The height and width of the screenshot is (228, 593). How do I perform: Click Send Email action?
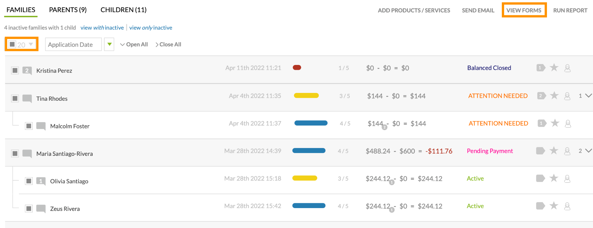(478, 10)
